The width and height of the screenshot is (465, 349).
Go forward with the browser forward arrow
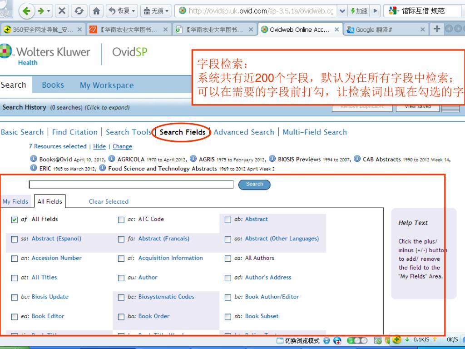tap(41, 11)
